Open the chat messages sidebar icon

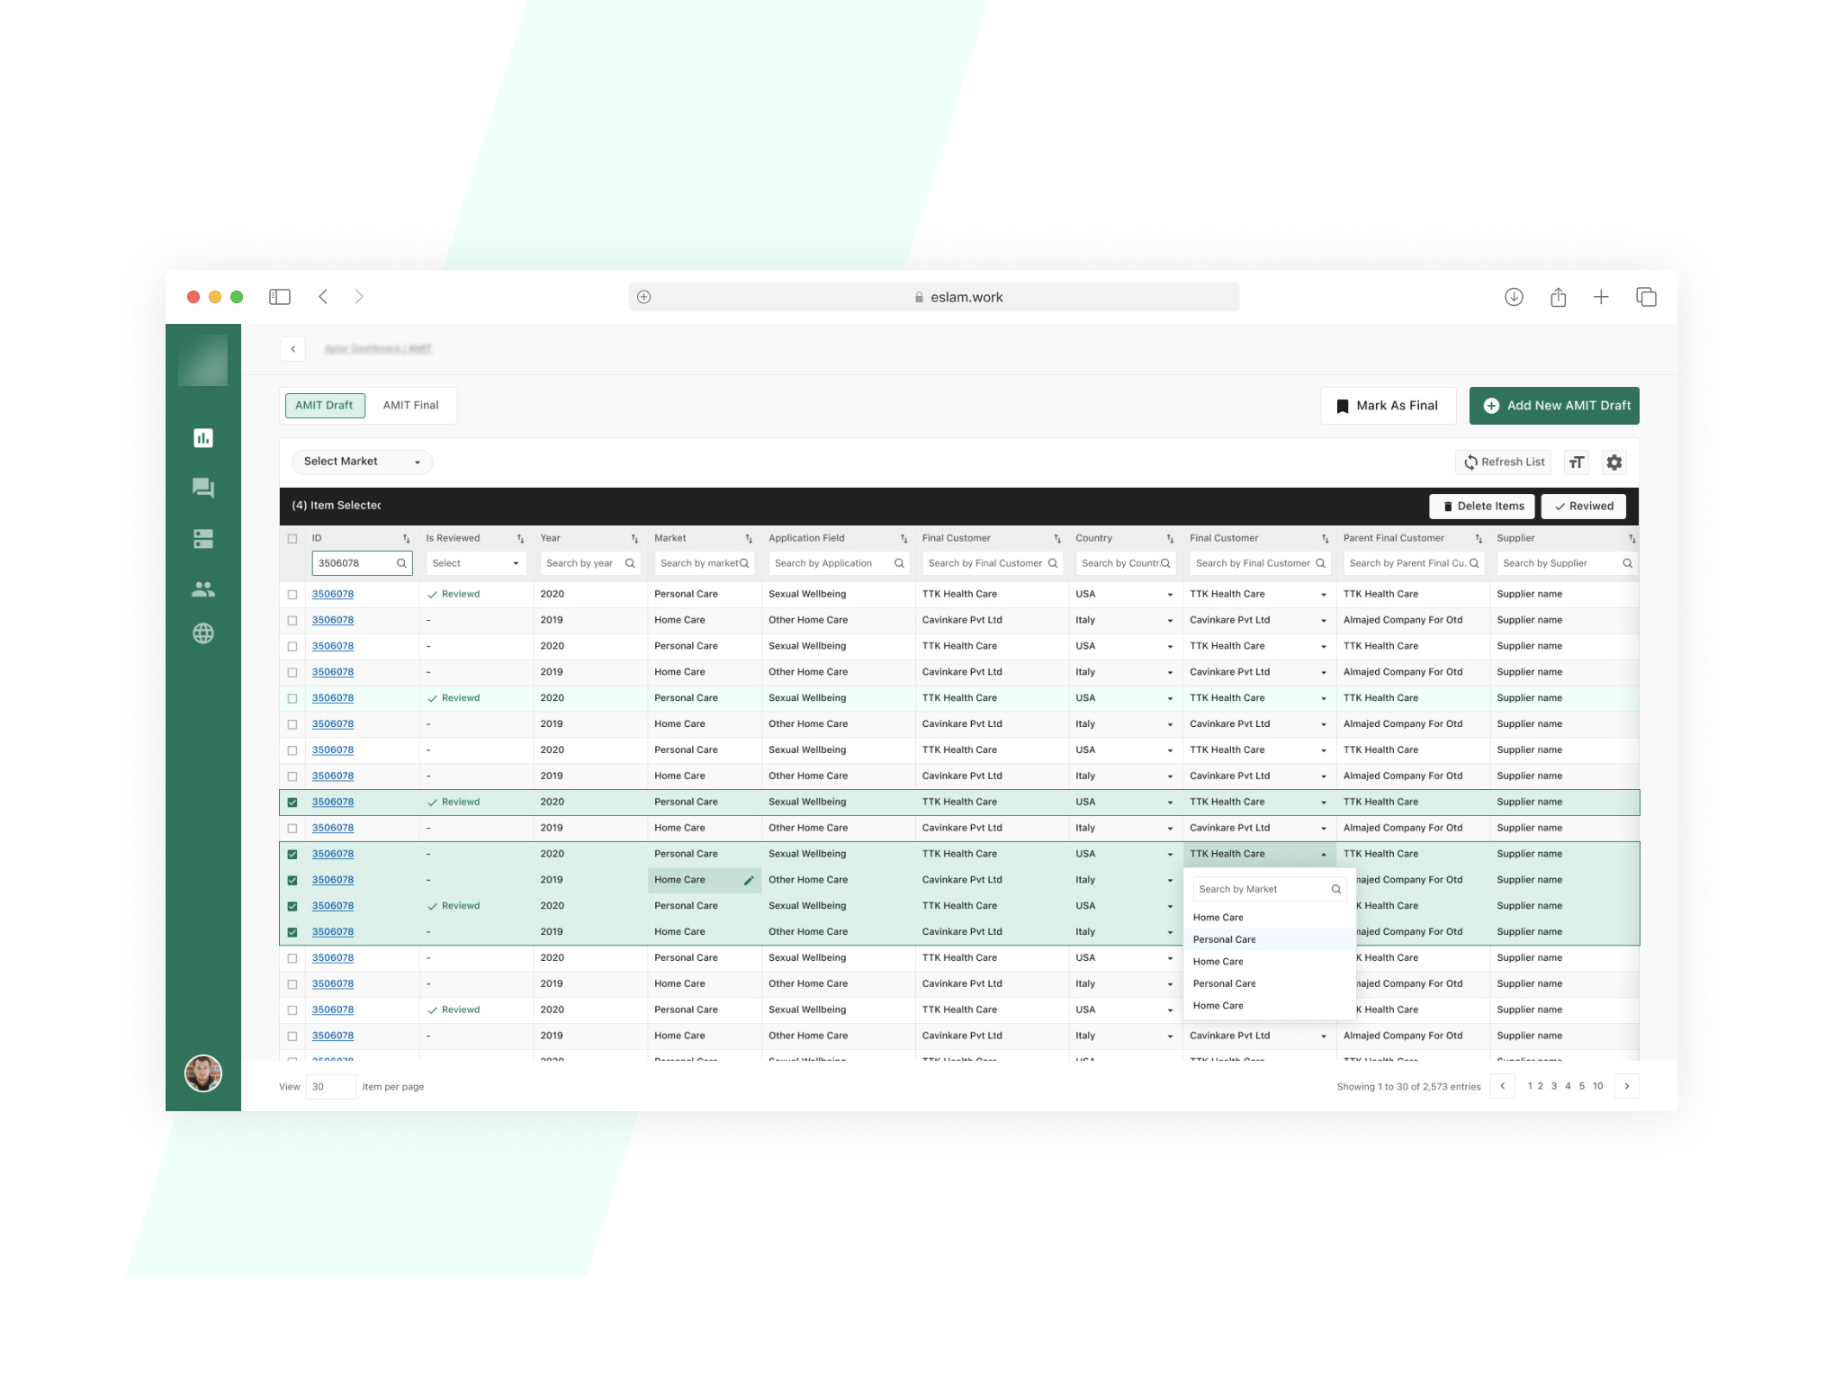[203, 489]
